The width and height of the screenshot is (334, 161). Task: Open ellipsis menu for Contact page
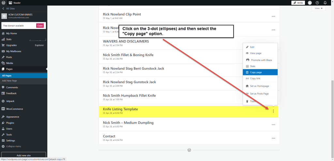point(273,138)
